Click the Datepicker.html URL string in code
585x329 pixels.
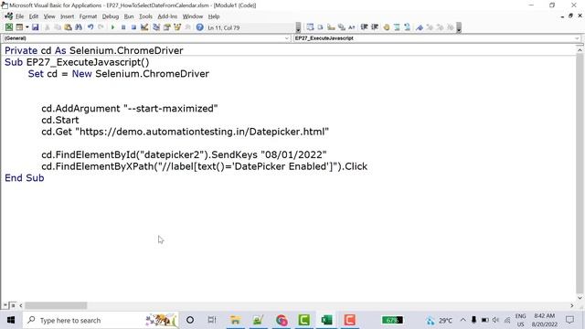[202, 132]
